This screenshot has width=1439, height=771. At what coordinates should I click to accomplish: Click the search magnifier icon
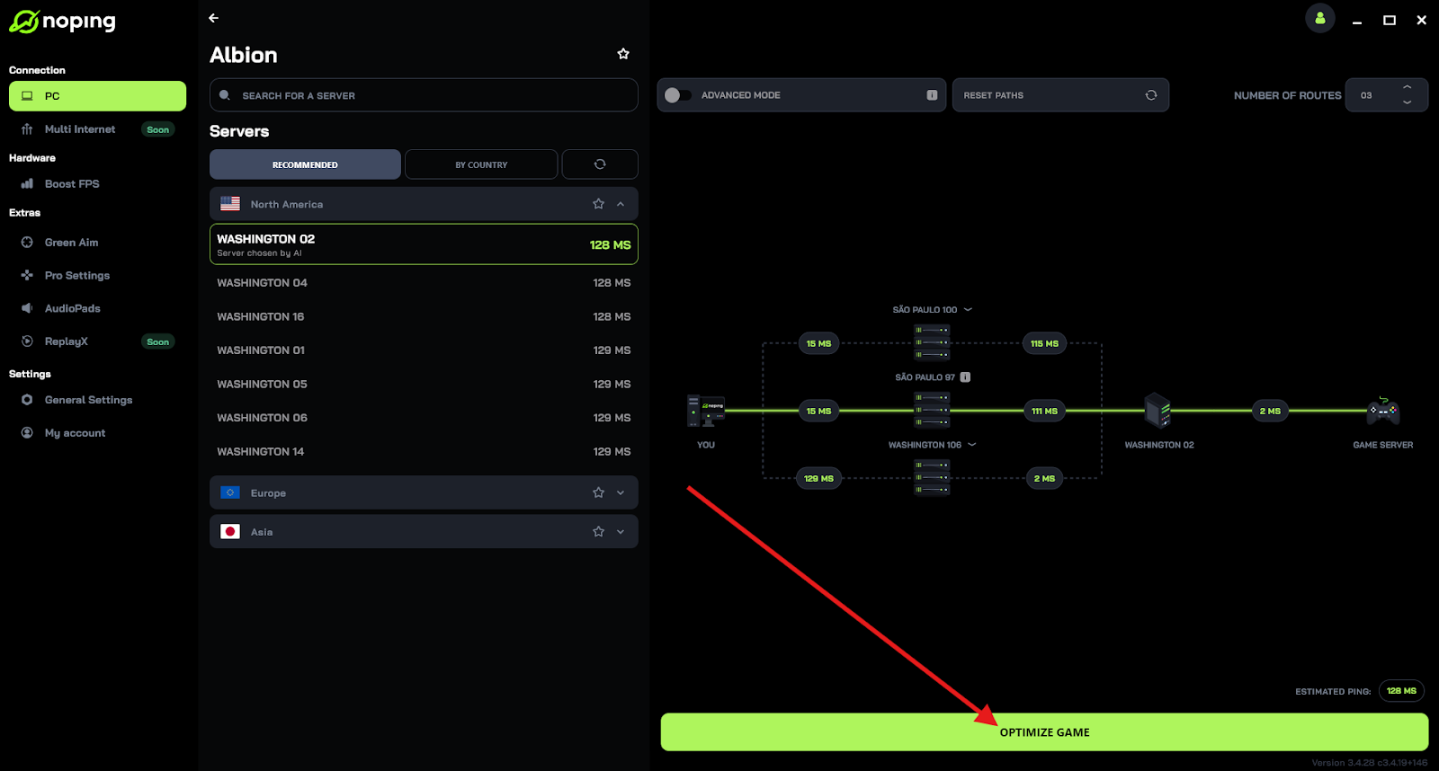[225, 95]
